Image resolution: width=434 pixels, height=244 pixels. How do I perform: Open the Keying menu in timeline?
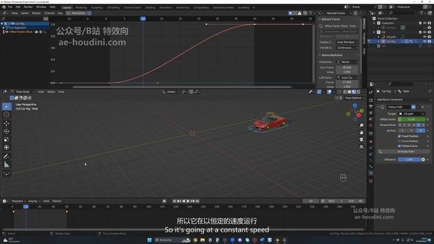click(x=34, y=201)
